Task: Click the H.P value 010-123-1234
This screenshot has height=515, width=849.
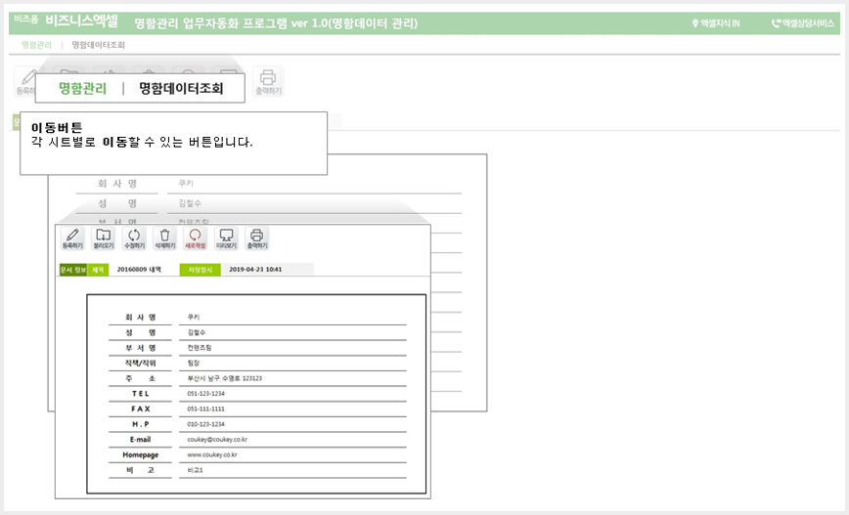Action: pos(205,424)
